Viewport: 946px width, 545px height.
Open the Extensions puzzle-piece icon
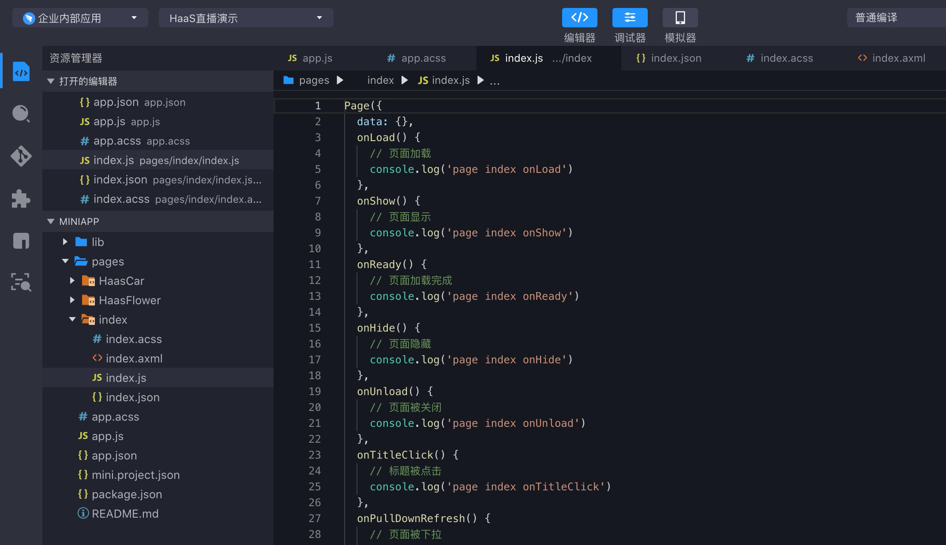click(x=21, y=198)
